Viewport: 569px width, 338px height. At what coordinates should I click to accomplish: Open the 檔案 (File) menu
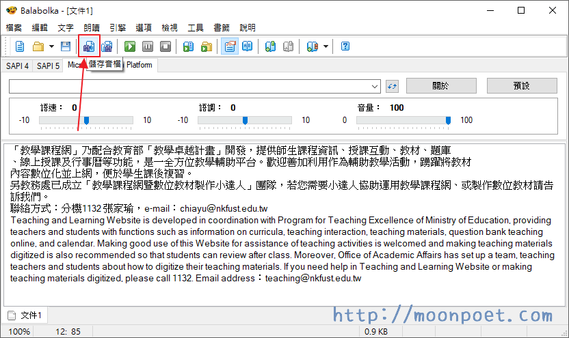14,27
